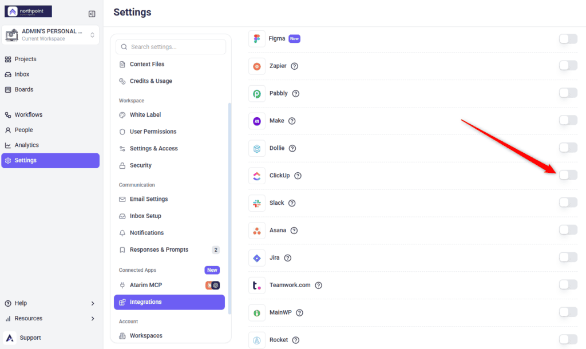Turn on the Jira toggle

coord(568,257)
